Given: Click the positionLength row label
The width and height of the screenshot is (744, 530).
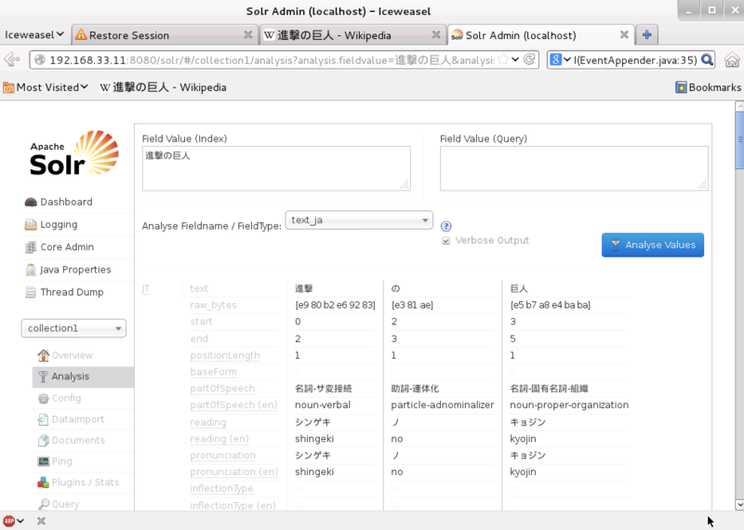Looking at the screenshot, I should tap(225, 355).
